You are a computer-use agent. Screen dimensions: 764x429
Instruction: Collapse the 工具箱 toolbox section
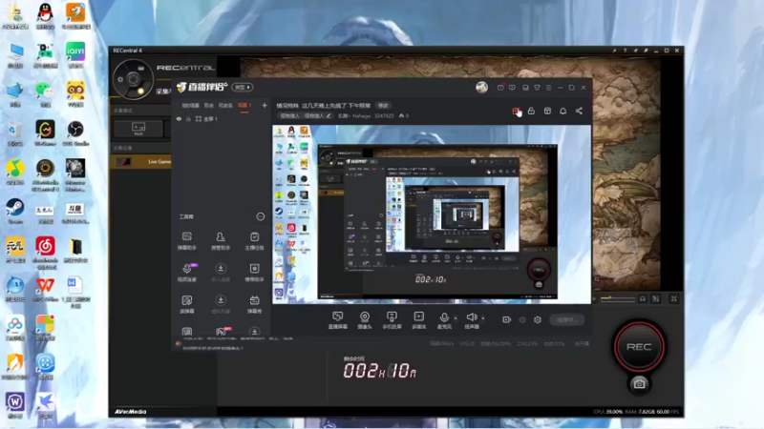[x=261, y=216]
